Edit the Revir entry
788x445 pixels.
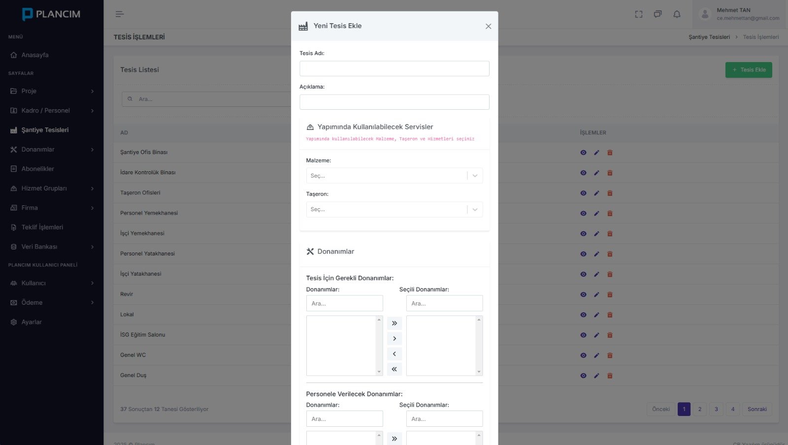tap(596, 294)
